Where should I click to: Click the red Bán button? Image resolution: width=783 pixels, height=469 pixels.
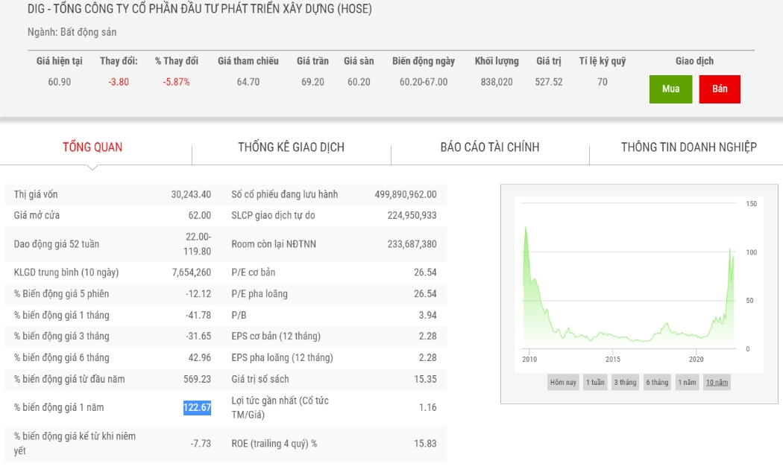click(x=720, y=89)
